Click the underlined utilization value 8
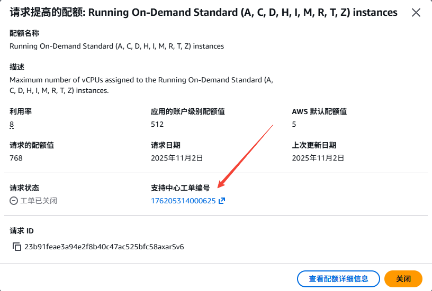Image resolution: width=432 pixels, height=291 pixels. pos(12,125)
